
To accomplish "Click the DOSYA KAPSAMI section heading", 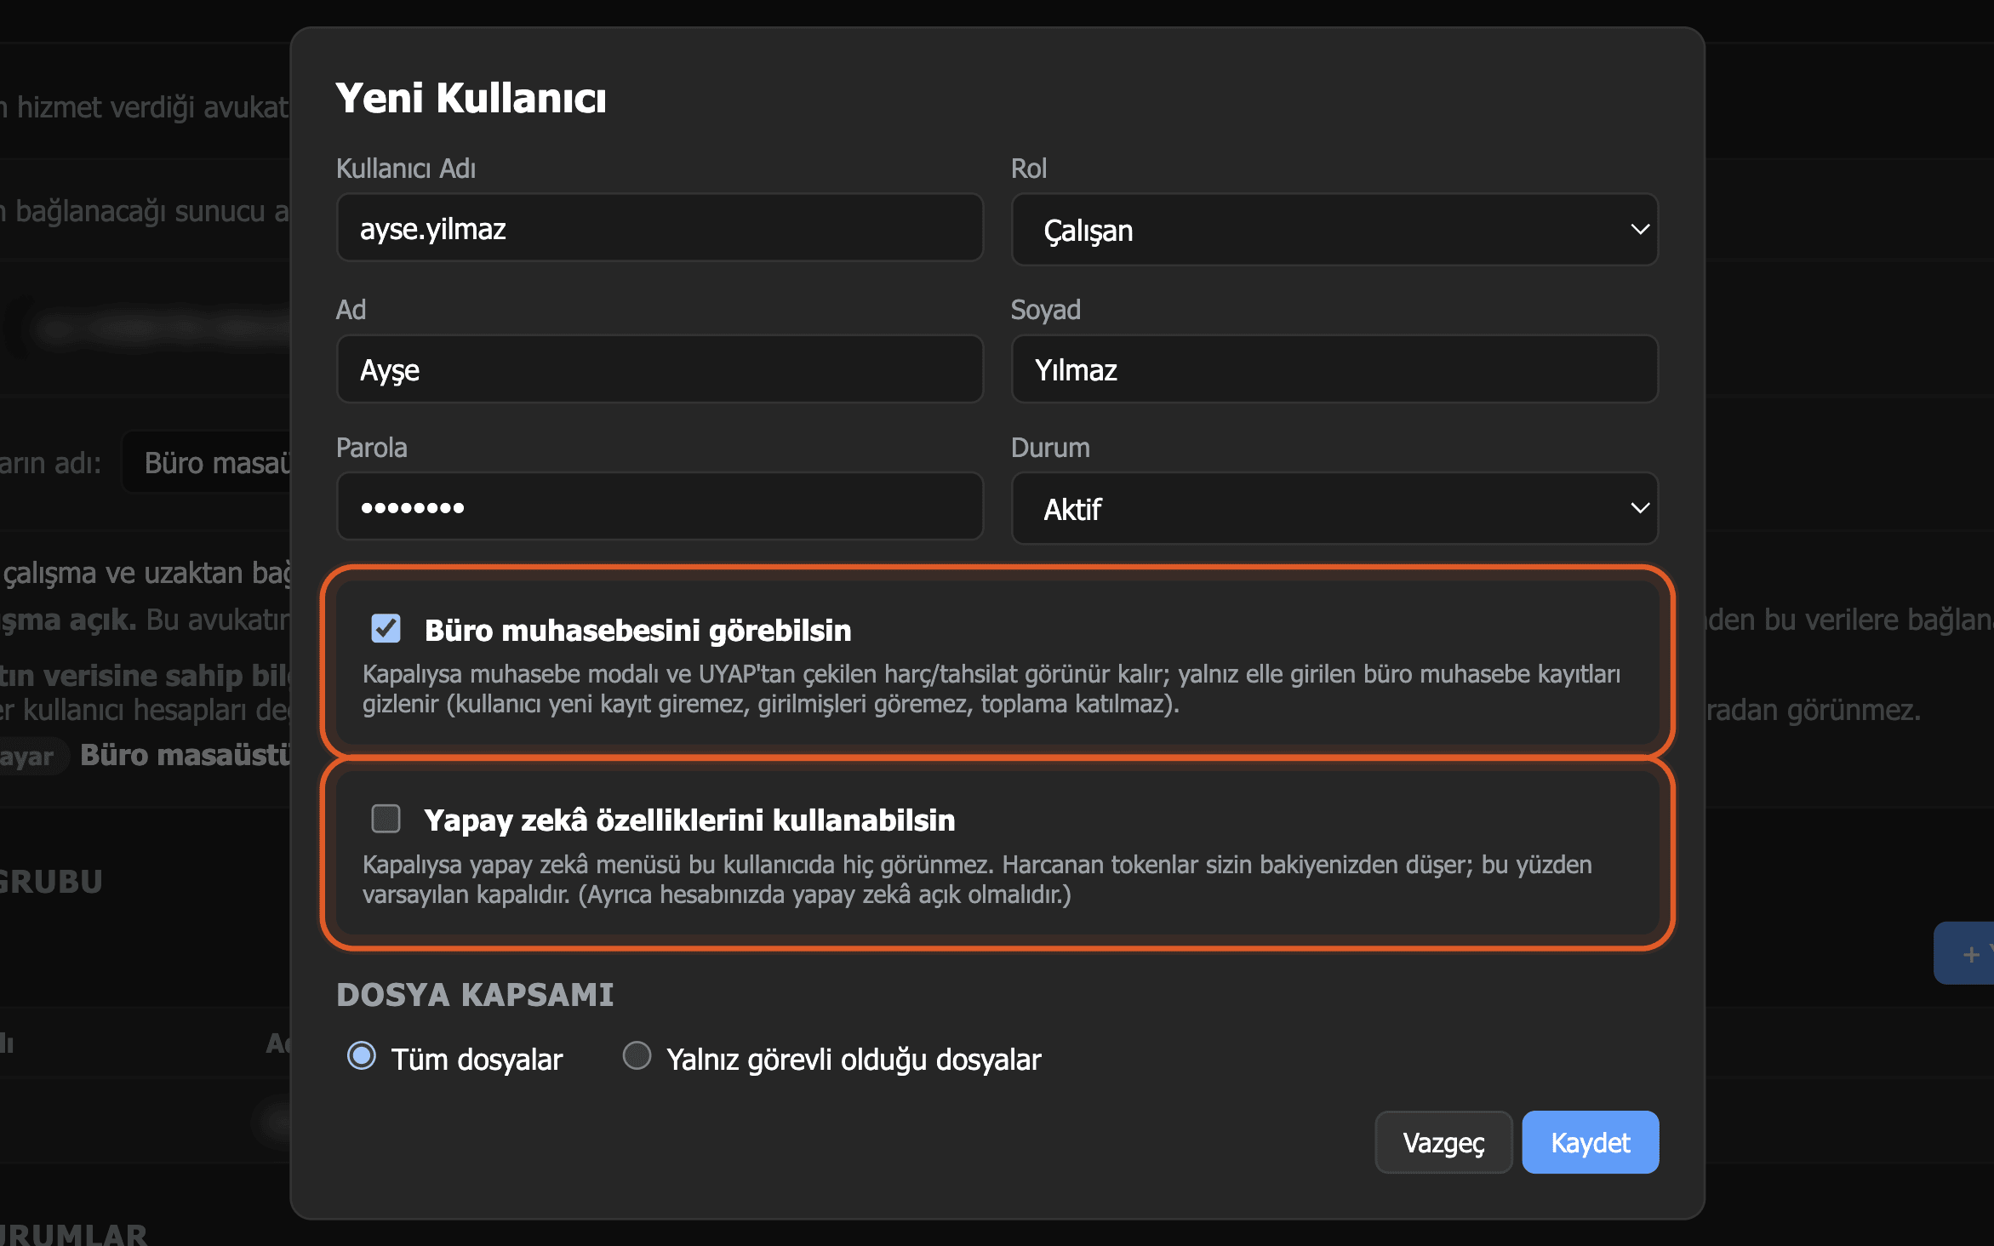I will (475, 995).
